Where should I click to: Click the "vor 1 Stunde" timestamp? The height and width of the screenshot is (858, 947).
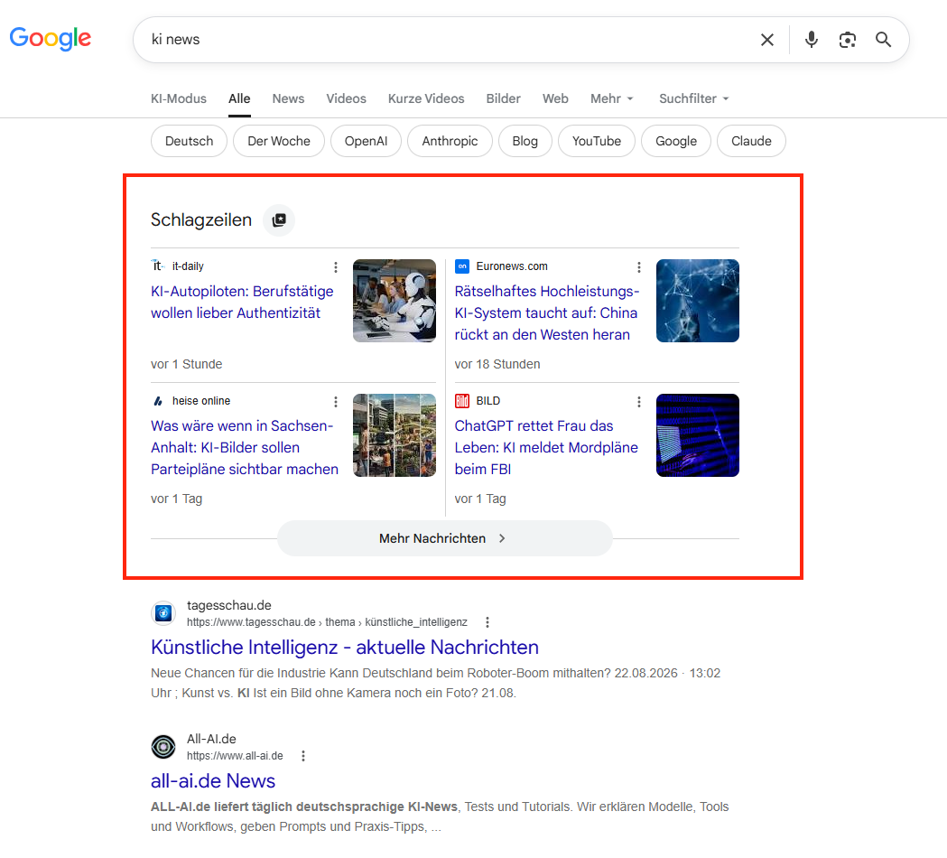click(x=186, y=364)
